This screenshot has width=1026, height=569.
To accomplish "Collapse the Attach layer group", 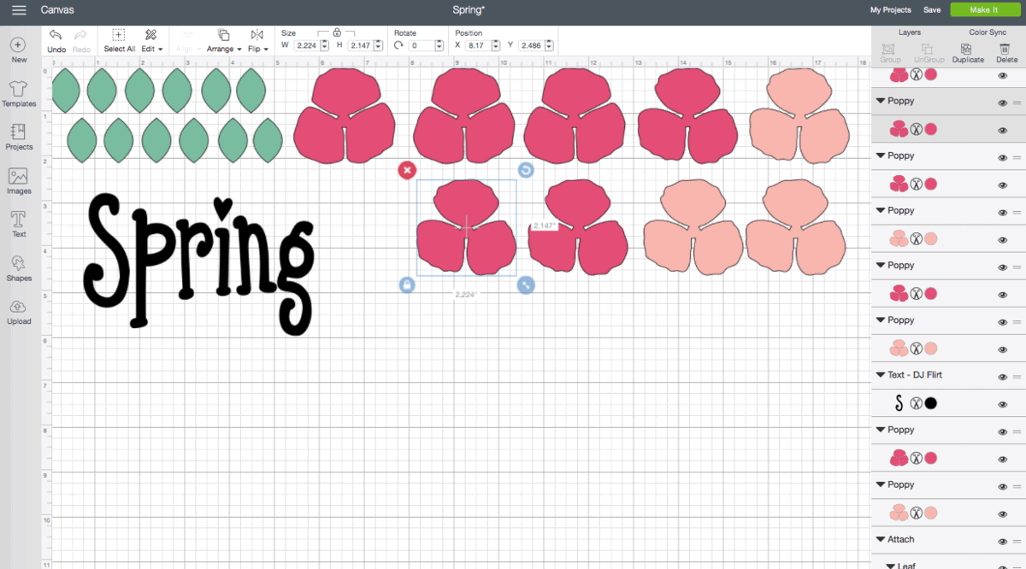I will (880, 540).
